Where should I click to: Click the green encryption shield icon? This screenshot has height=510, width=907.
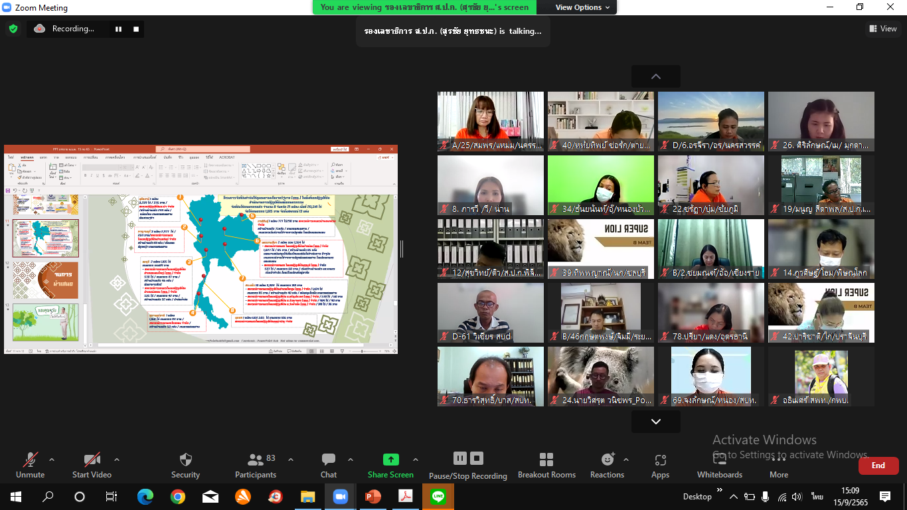point(13,29)
